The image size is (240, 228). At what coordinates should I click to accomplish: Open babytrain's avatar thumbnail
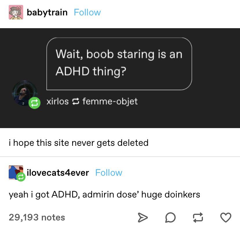coord(16,12)
